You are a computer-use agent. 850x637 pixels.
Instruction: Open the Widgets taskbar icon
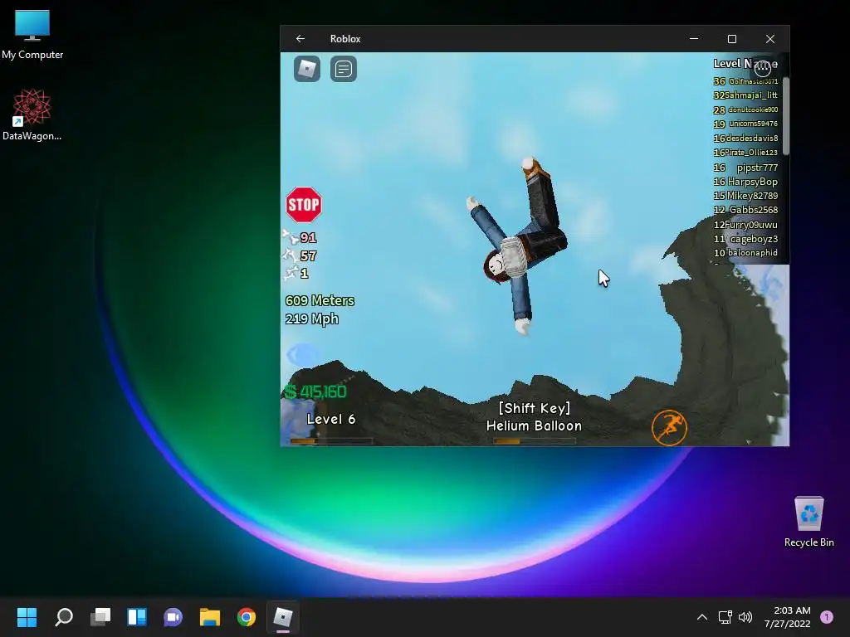137,617
